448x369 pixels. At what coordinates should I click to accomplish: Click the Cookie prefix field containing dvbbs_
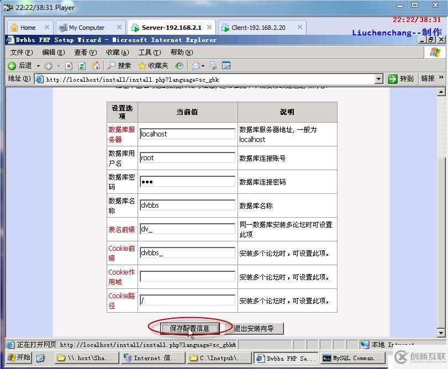point(187,252)
